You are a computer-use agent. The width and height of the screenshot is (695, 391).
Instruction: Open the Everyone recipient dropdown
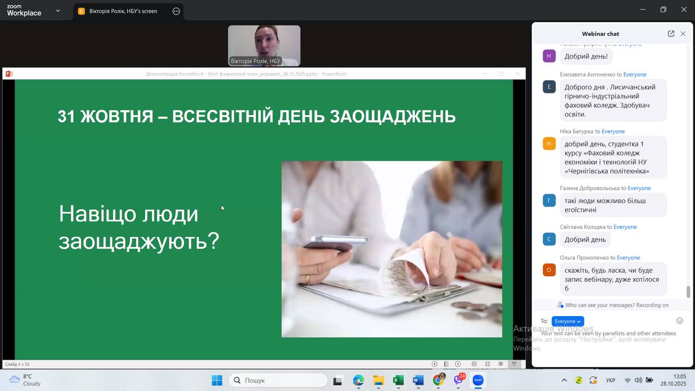tap(567, 321)
